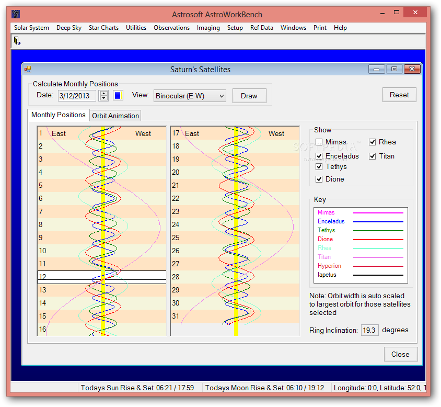Click the black Iapetus key line
This screenshot has height=407, width=441.
378,275
